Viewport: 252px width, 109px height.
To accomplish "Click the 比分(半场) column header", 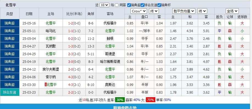I will [x=74, y=14].
